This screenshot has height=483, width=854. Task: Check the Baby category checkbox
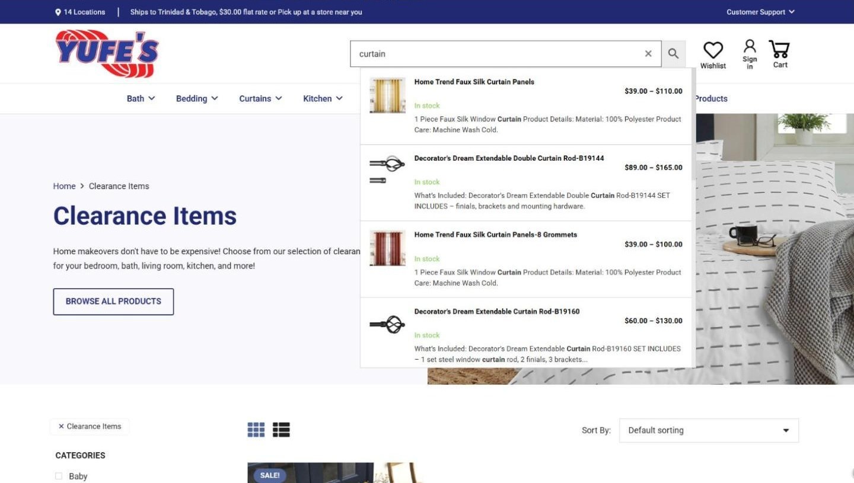pos(59,476)
